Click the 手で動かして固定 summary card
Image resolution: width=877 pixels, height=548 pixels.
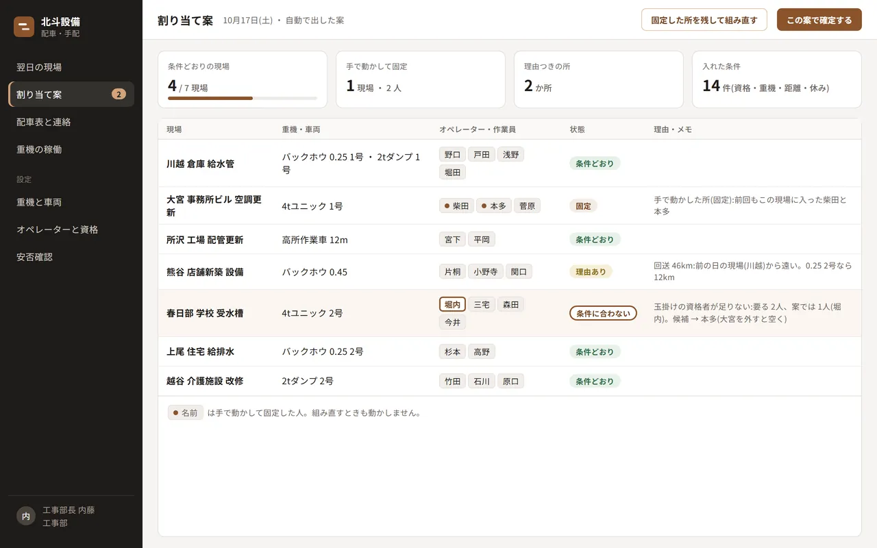click(x=421, y=79)
